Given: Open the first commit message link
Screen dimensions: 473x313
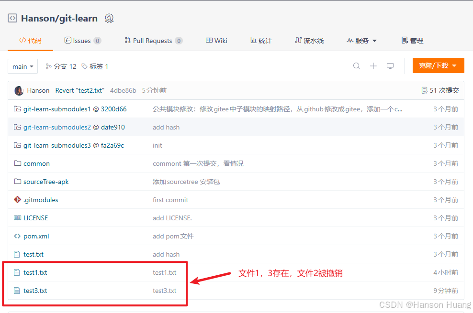Looking at the screenshot, I should pos(170,200).
